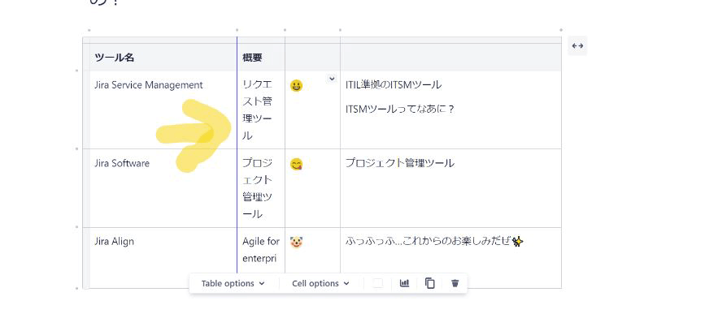
Task: Click the yummy-face emoji in the Jira Software row
Action: click(x=296, y=164)
